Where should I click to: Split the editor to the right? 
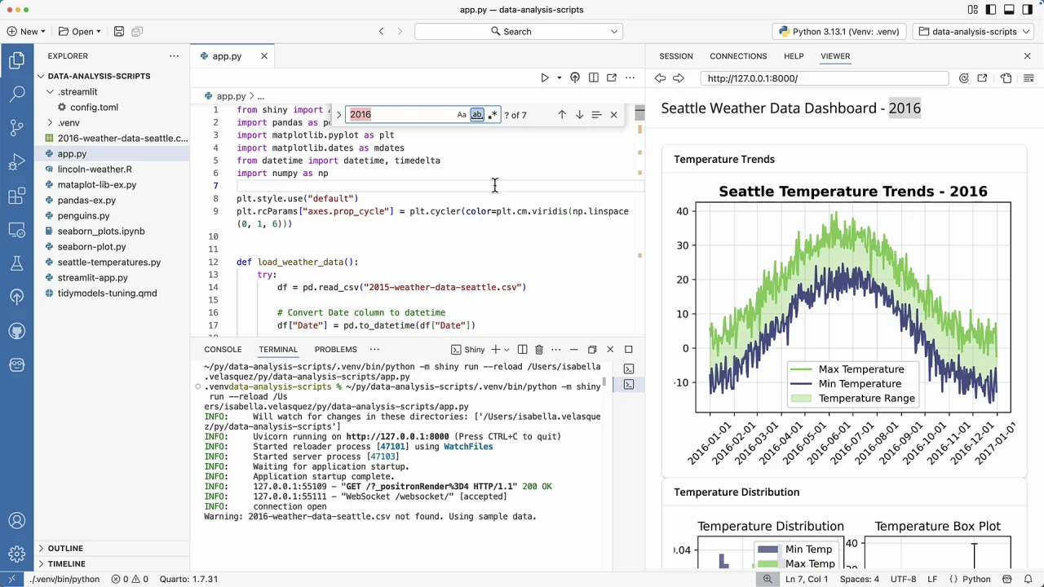pyautogui.click(x=594, y=78)
